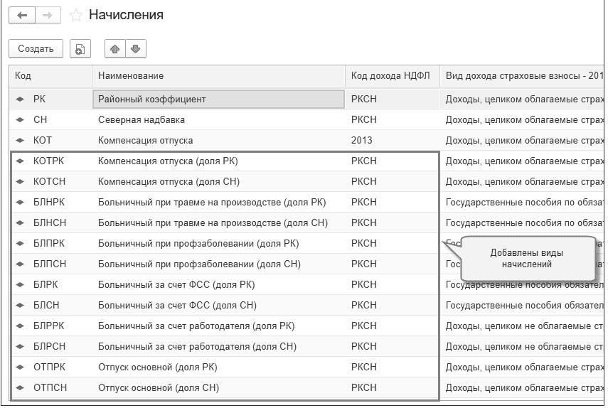Screen dimensions: 608x408
Task: Click the Код дохода НДФЛ column header
Action: point(392,76)
